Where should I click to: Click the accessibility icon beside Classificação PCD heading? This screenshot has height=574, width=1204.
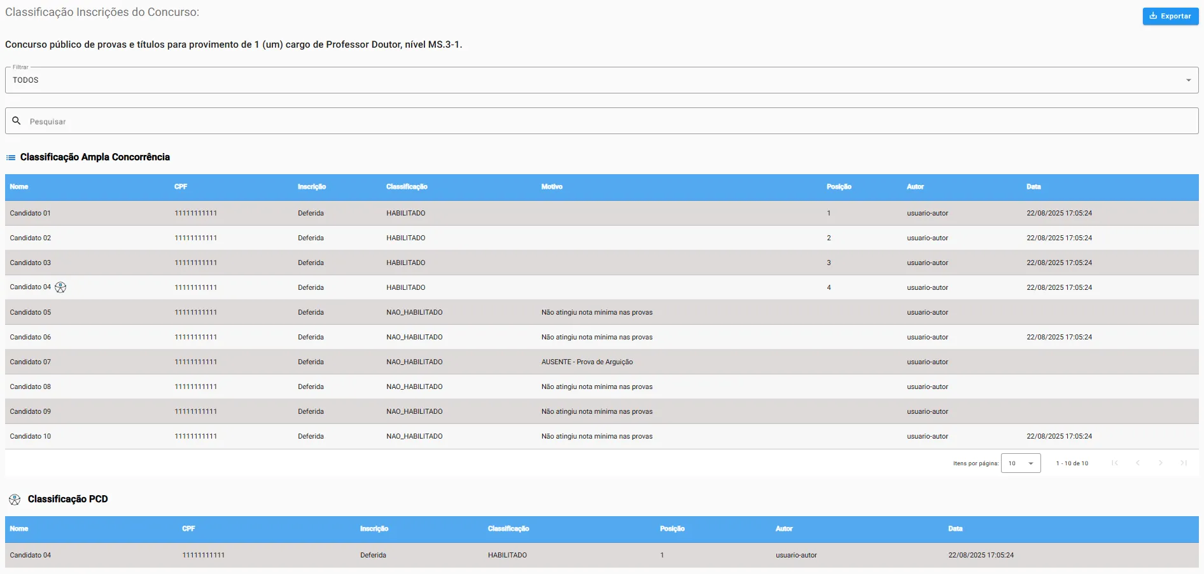[15, 500]
